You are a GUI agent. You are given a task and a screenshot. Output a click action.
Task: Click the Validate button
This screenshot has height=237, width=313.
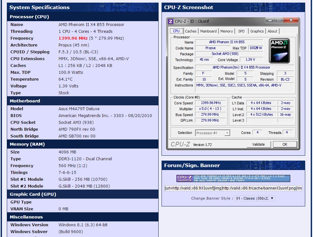click(x=258, y=144)
